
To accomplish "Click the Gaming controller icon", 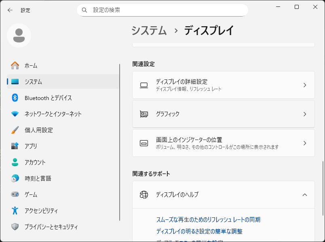I will (x=15, y=194).
